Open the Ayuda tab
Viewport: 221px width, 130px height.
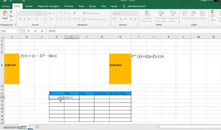(x=114, y=6)
